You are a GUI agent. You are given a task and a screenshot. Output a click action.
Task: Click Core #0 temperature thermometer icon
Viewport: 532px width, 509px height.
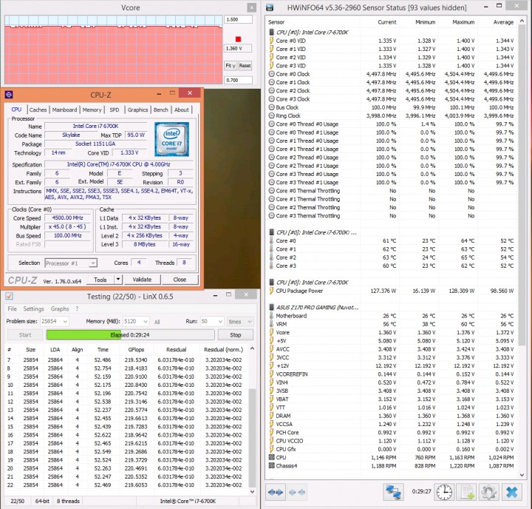point(271,240)
